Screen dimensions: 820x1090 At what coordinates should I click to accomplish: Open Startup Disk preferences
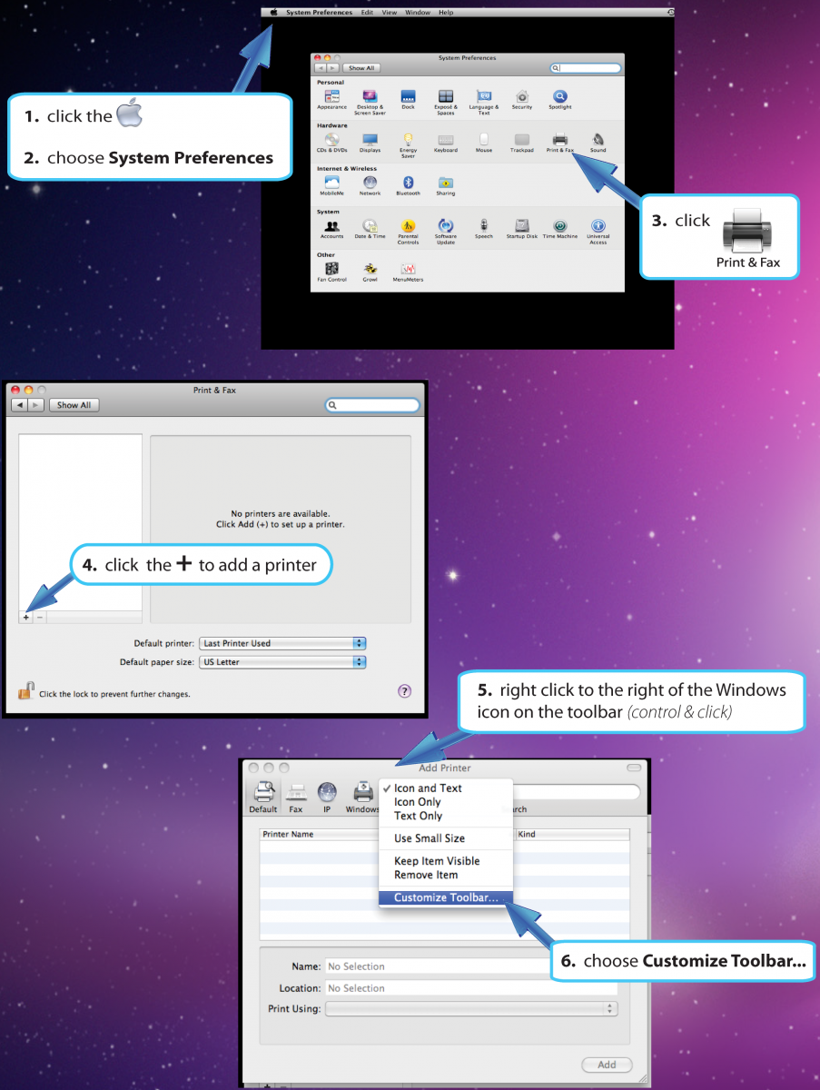(x=522, y=229)
